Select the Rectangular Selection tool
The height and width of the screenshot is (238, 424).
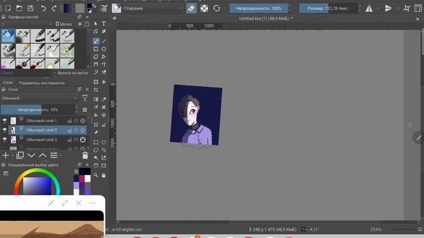96,142
